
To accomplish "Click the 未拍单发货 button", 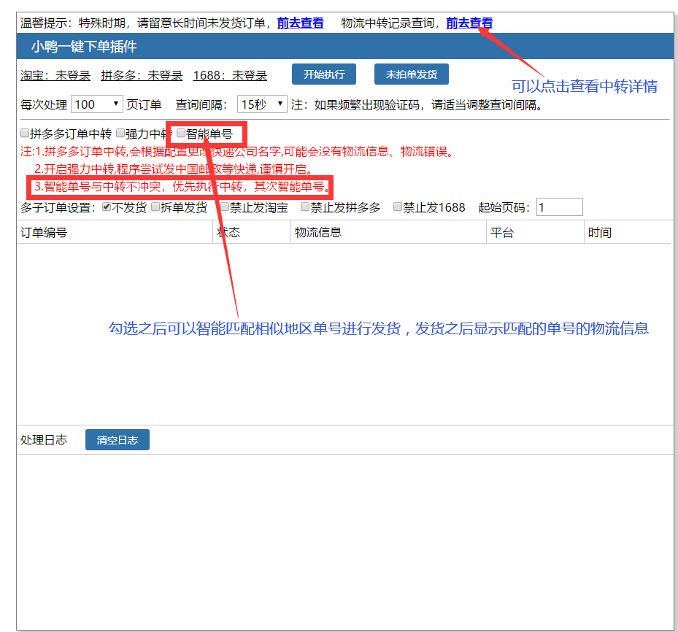I will tap(411, 74).
